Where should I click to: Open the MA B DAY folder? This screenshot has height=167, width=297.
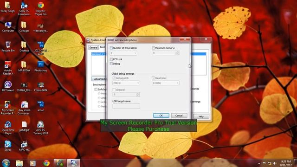coord(24,66)
